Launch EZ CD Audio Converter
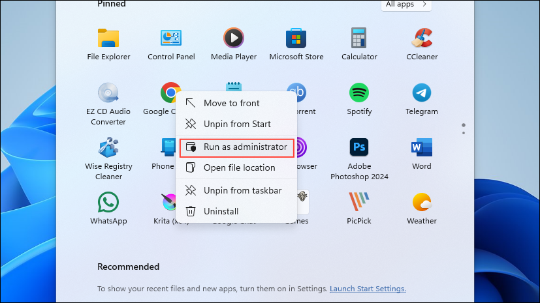Viewport: 540px width, 303px height. (108, 93)
